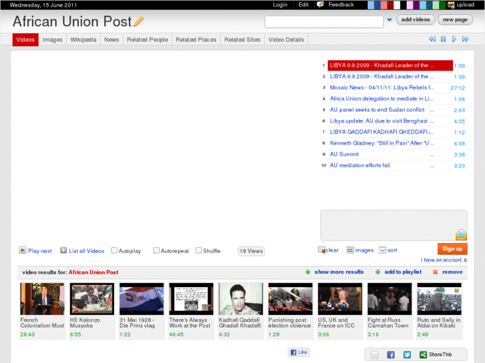485x363 pixels.
Task: Open the Wikipedia tab
Action: (x=83, y=39)
